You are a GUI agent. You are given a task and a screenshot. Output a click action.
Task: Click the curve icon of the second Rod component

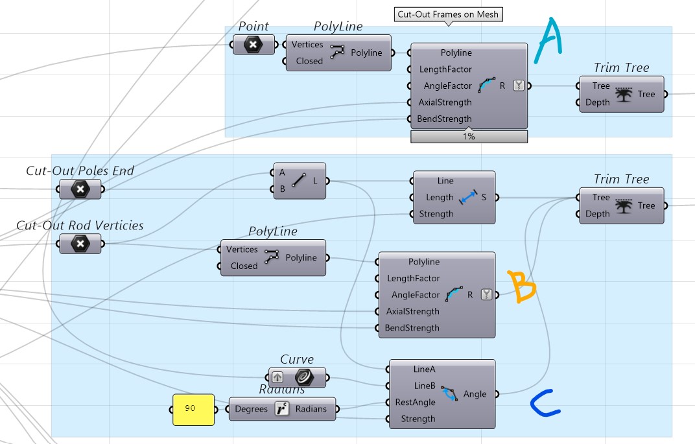tap(454, 294)
